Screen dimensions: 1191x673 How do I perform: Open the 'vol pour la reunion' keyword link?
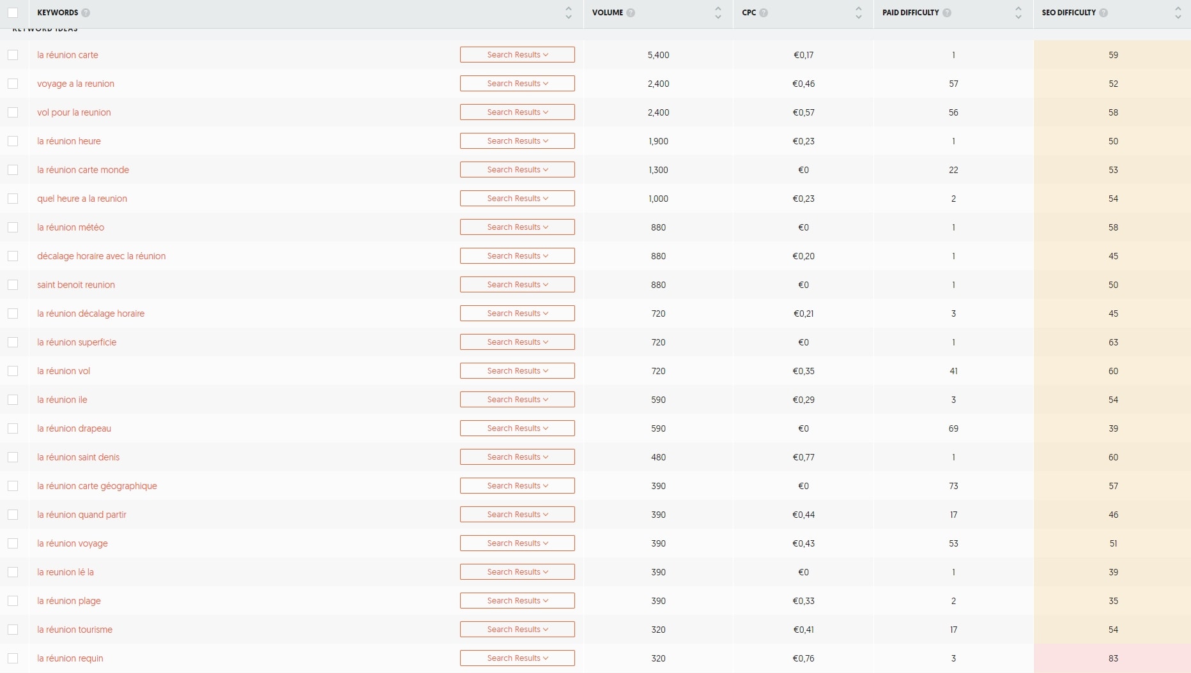(x=74, y=112)
